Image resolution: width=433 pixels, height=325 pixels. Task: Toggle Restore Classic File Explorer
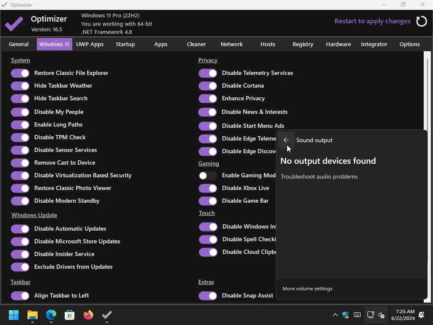tap(20, 73)
